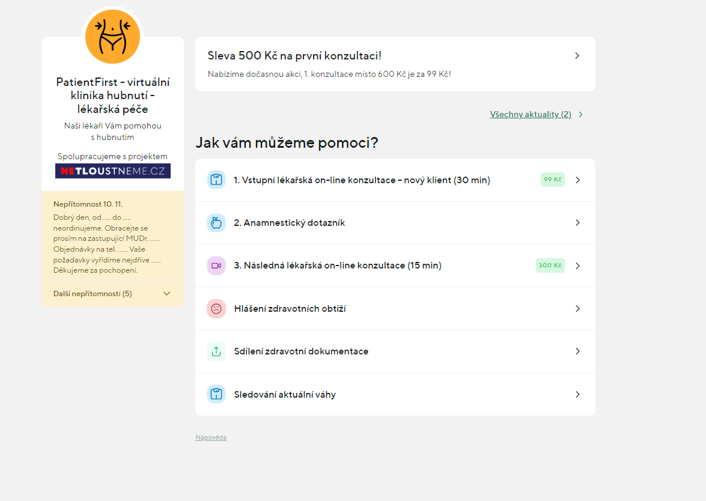Click chevron beside Hlášení zdravotních obtíží
This screenshot has height=501, width=706.
(x=577, y=309)
